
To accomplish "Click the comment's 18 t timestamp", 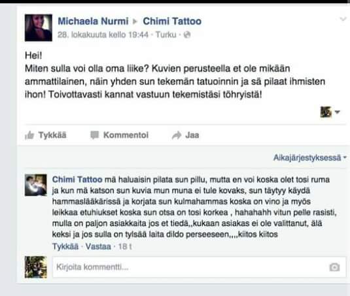I will click(x=125, y=246).
